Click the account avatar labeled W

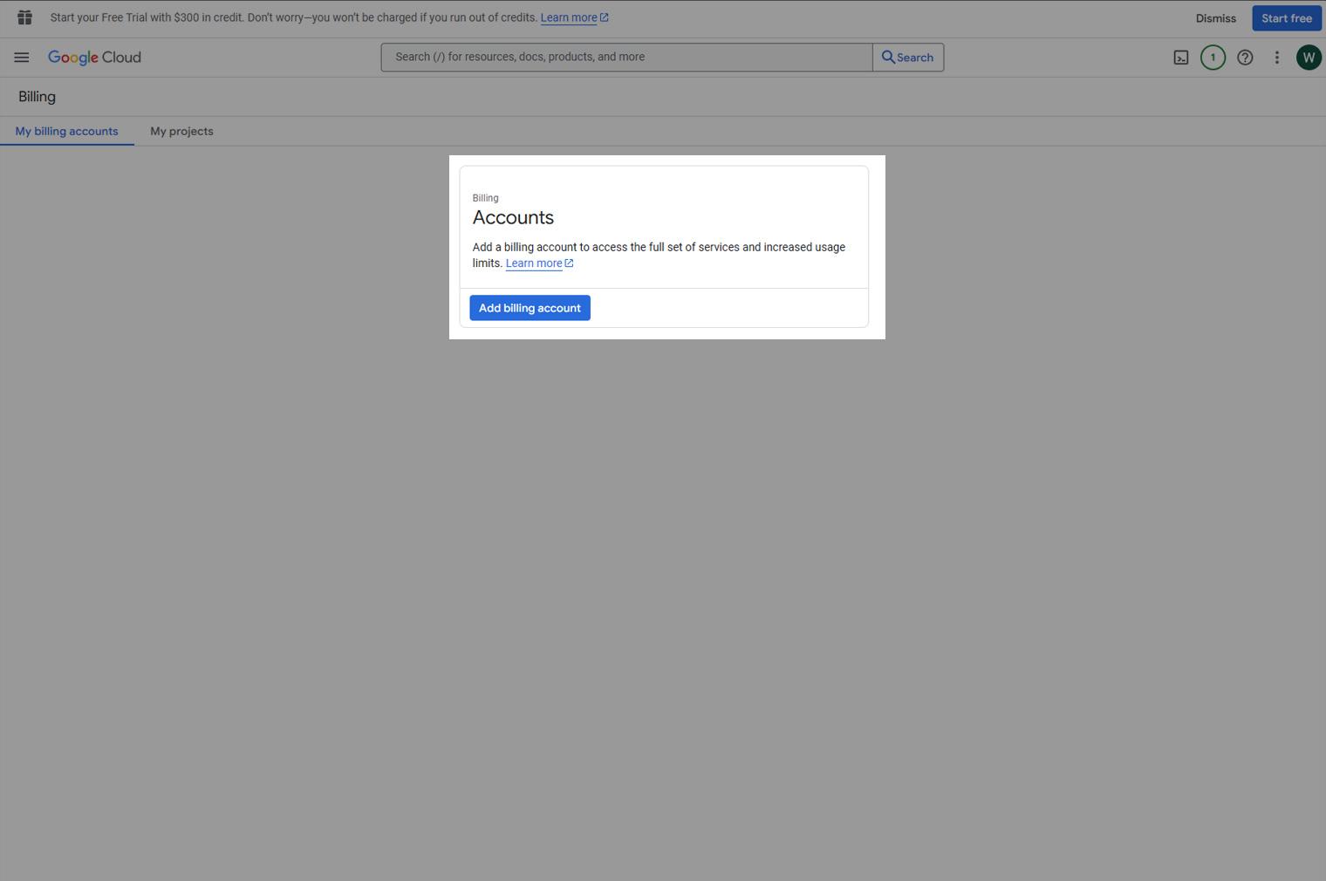coord(1308,58)
